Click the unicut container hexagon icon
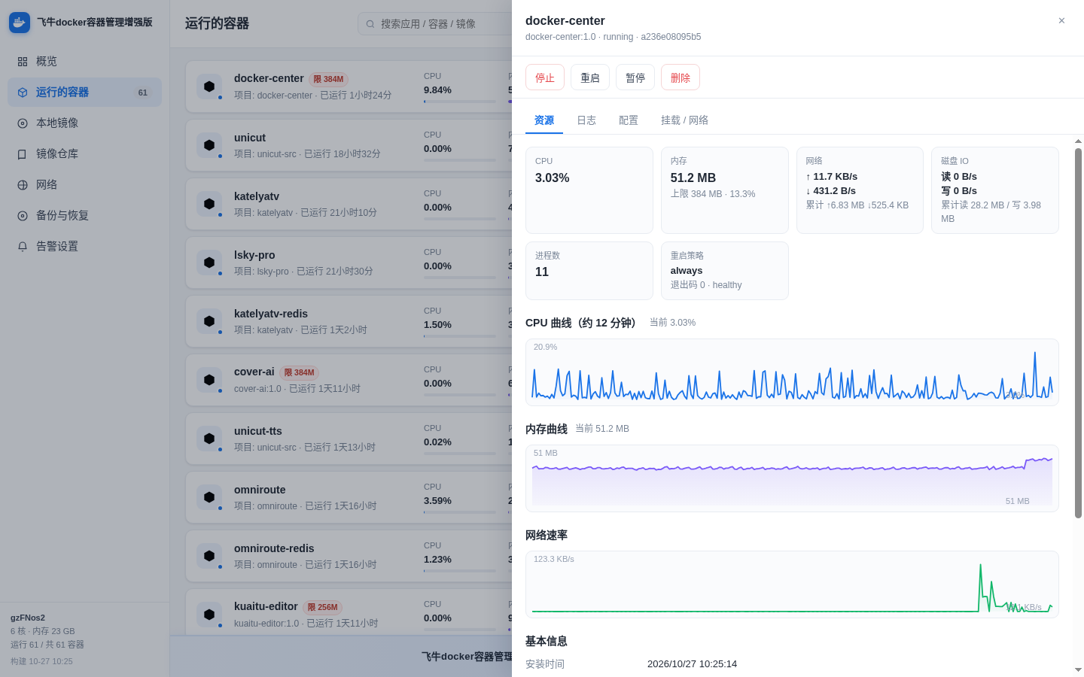Viewport: 1084px width, 677px height. (x=209, y=145)
